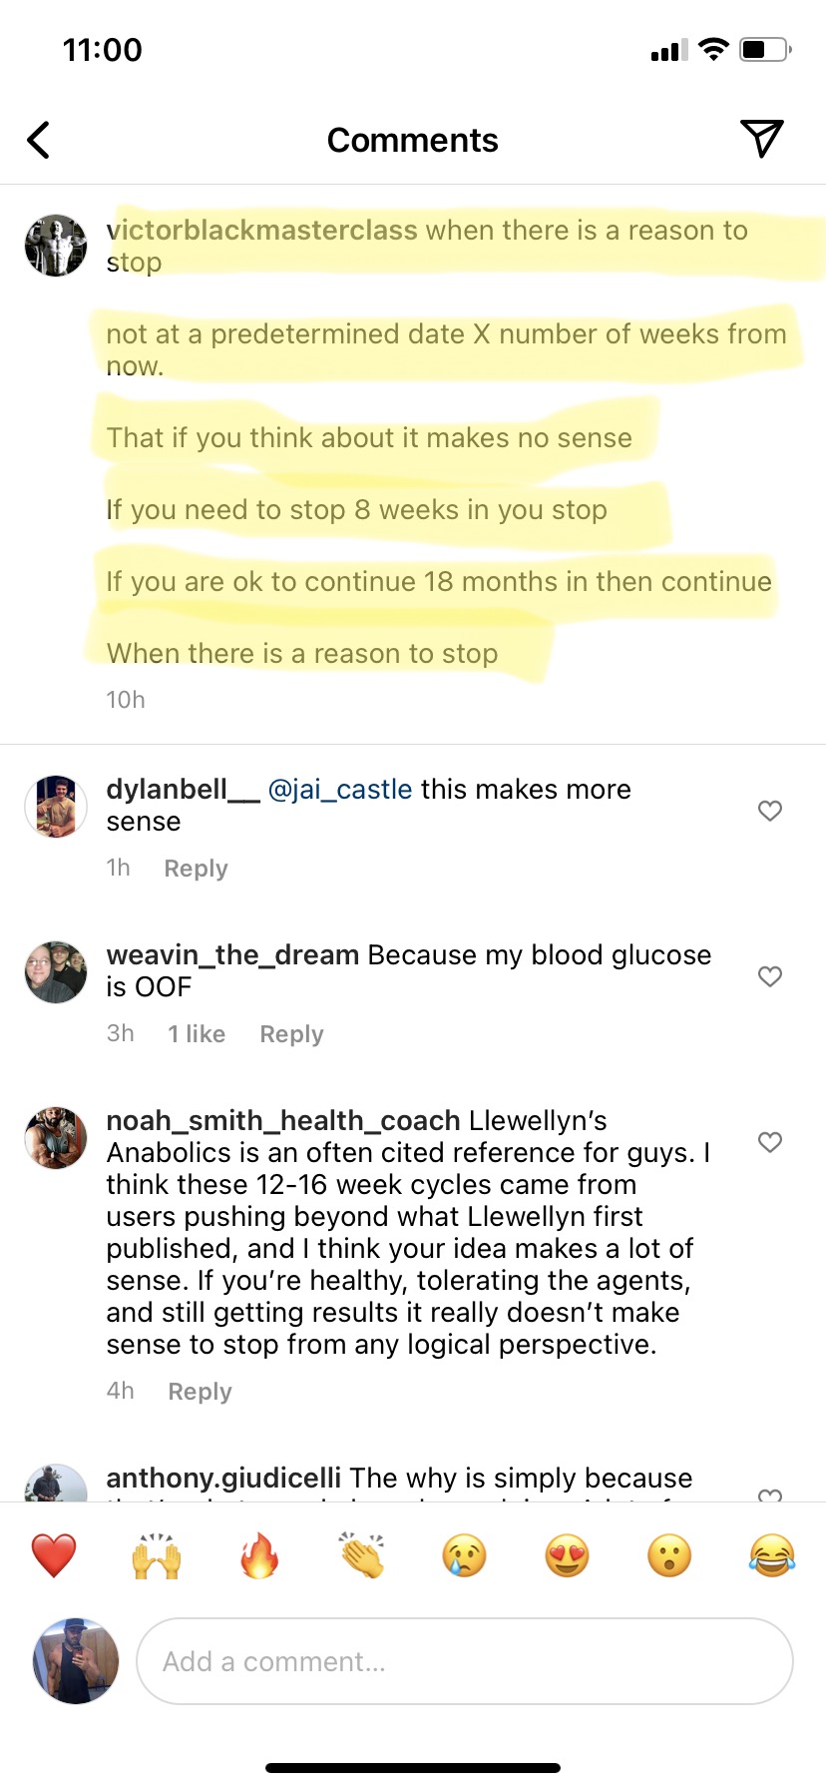The image size is (826, 1789).
Task: Like noah_smith_health_coach's comment with the heart
Action: [770, 1142]
